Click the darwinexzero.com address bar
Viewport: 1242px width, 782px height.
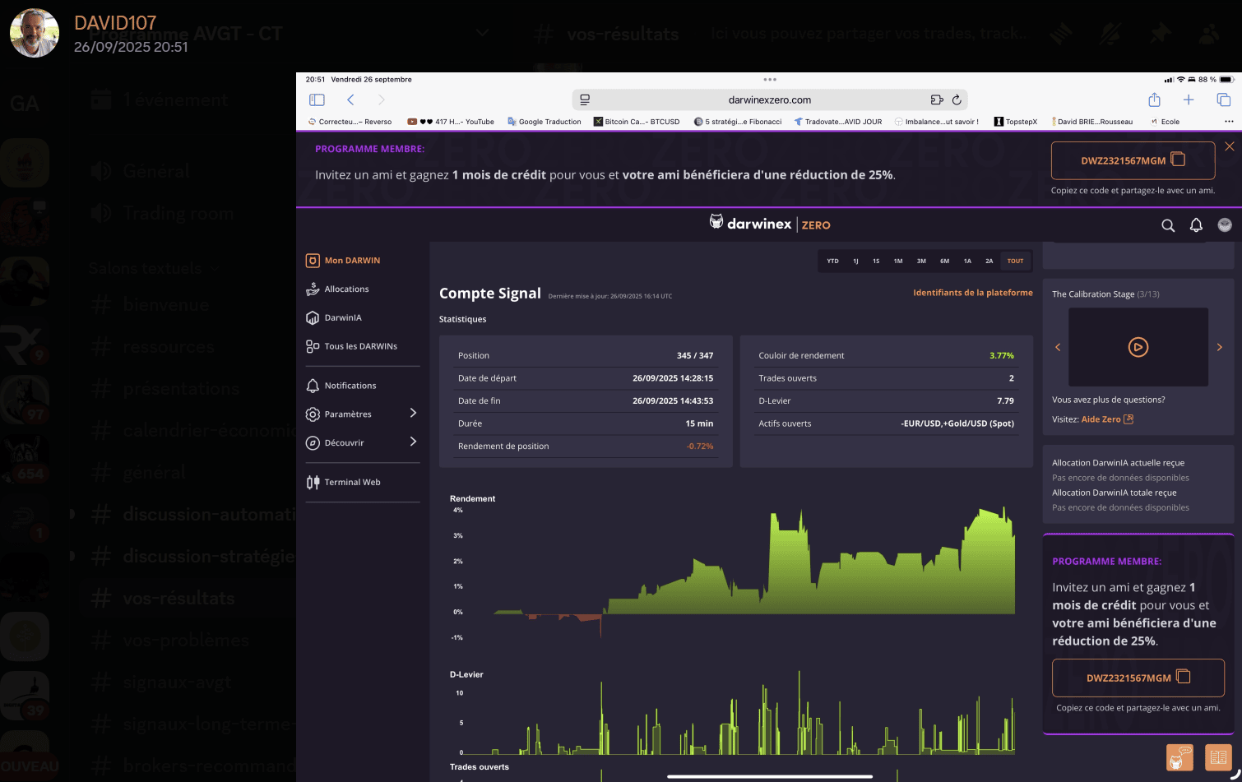[x=769, y=99]
